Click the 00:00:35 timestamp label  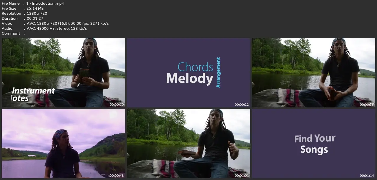pyautogui.click(x=367, y=105)
